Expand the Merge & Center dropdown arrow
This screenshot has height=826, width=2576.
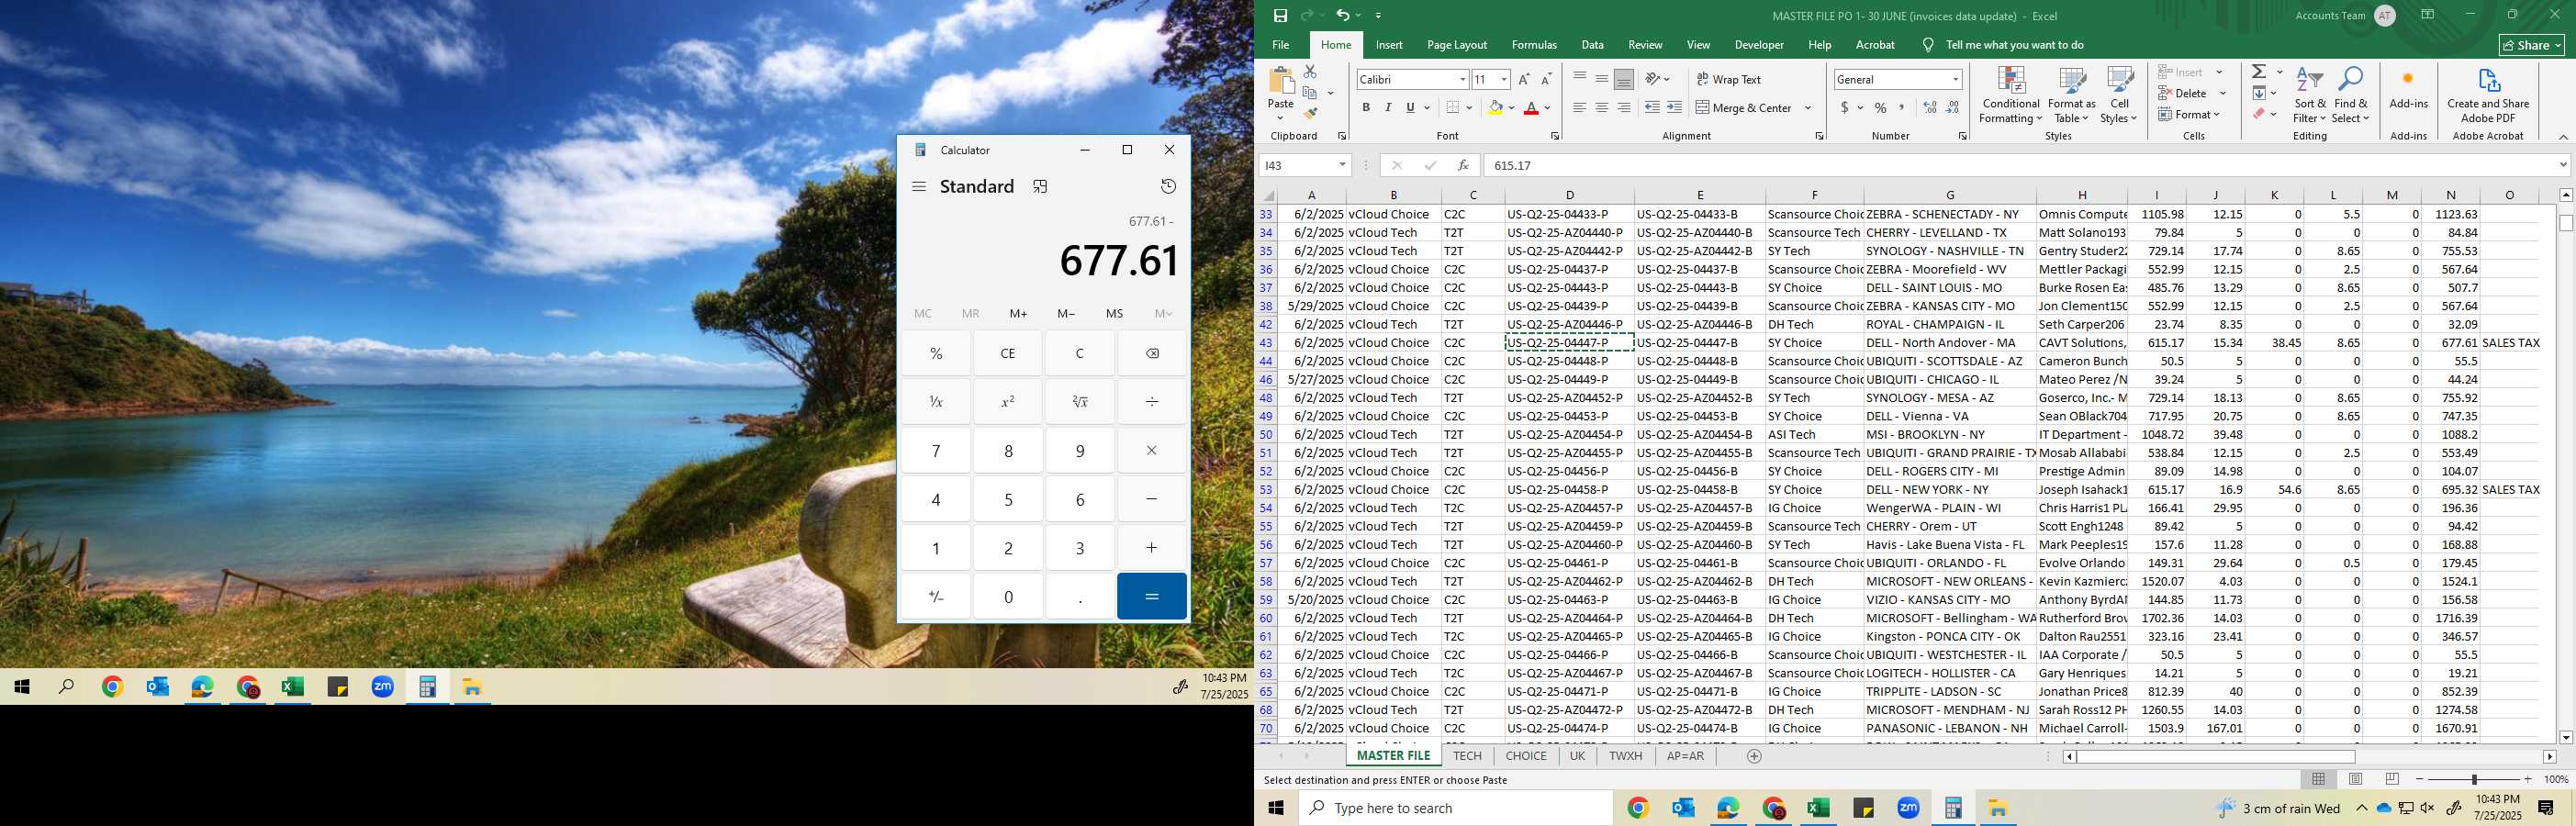[x=1808, y=107]
